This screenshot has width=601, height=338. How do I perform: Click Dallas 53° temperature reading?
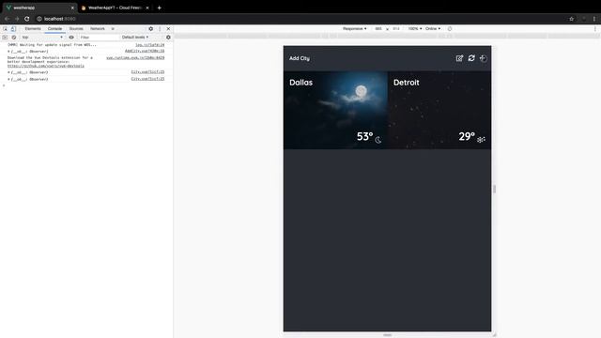point(364,136)
